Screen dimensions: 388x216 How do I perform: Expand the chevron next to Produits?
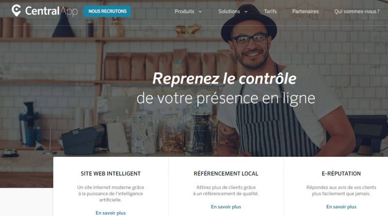tap(200, 12)
